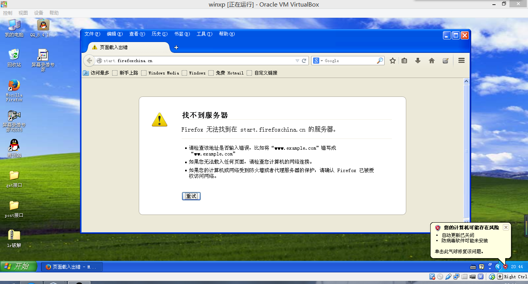Click VirtualBox USB devices status icon
The width and height of the screenshot is (528, 284).
point(448,277)
